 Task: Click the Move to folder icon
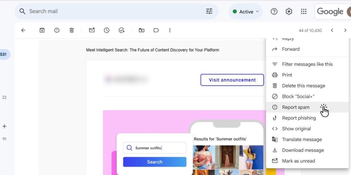(142, 30)
